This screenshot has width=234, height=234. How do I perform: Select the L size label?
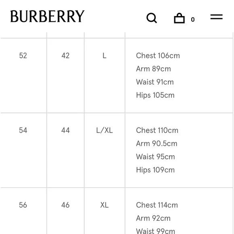[x=104, y=56]
